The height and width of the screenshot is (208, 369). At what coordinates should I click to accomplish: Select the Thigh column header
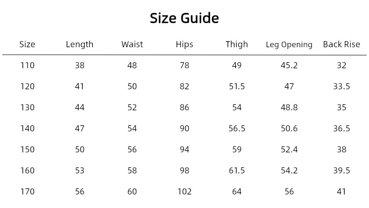[237, 44]
